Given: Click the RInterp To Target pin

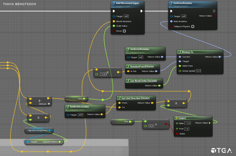Looking at the screenshot, I should [180, 61].
